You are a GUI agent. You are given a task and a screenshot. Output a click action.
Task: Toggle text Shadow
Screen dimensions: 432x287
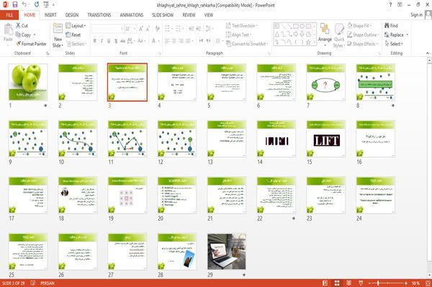point(116,41)
